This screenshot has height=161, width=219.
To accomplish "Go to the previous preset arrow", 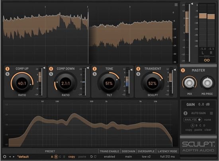I will tap(10, 157).
